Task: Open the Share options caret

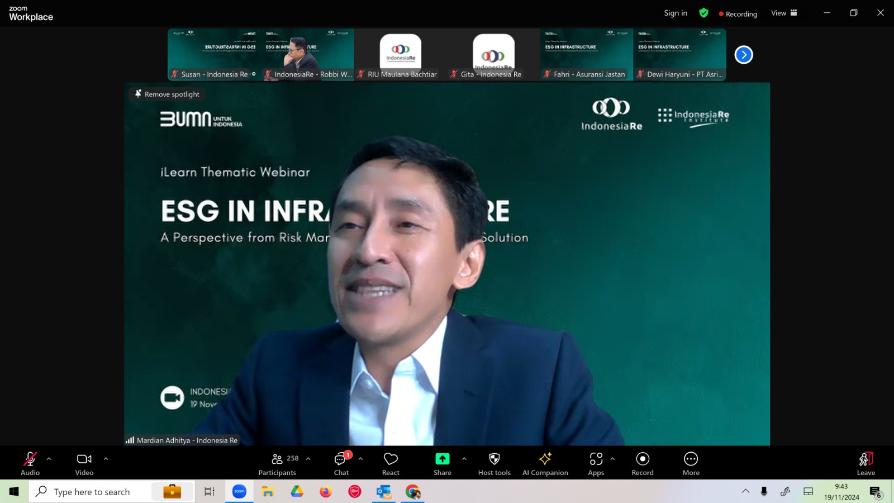Action: [464, 459]
